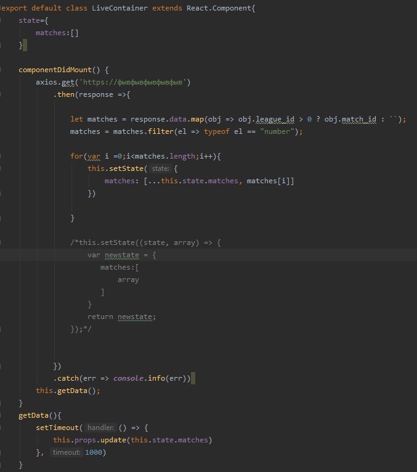The width and height of the screenshot is (417, 472).
Task: Click 'setState' in the uncommented this.setState call
Action: point(126,168)
